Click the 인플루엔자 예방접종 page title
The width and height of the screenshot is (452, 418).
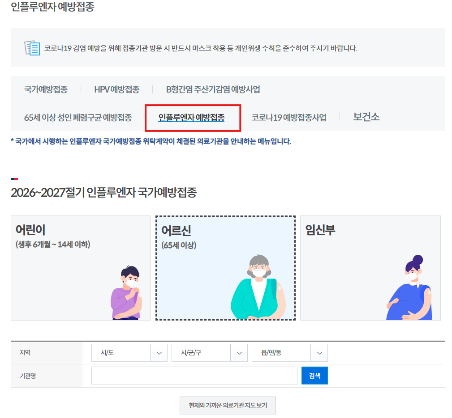[52, 7]
